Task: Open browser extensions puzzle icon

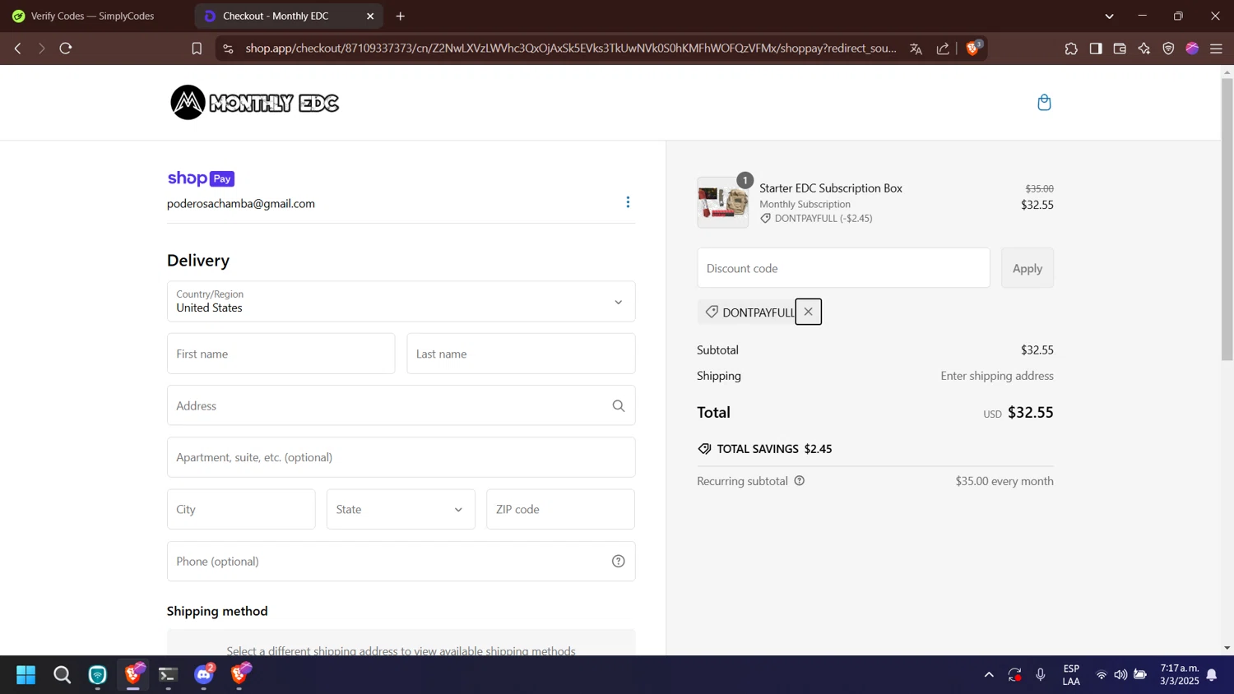Action: [1071, 49]
